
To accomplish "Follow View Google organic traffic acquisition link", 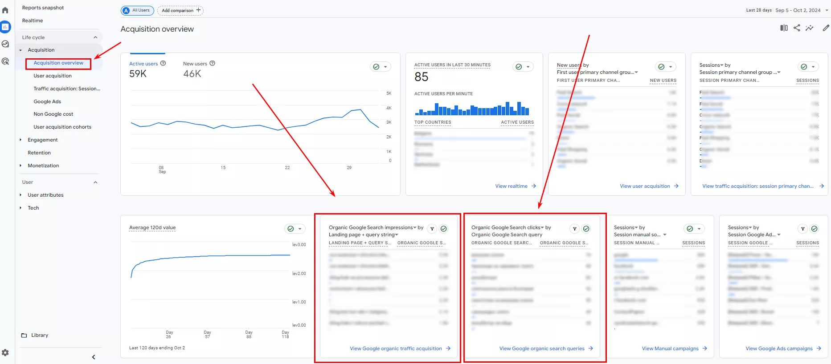I will [400, 348].
